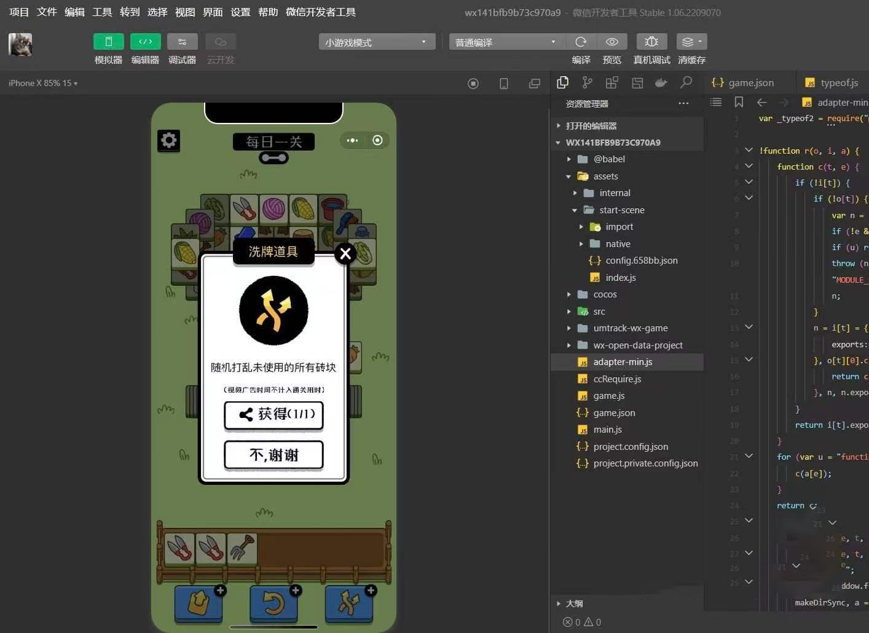
Task: Collapse the assets folder
Action: (627, 176)
